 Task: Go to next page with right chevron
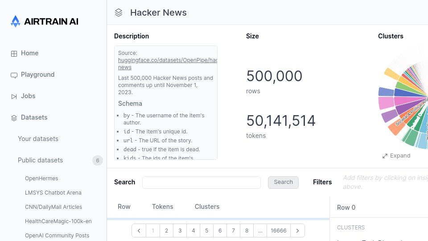tap(297, 231)
